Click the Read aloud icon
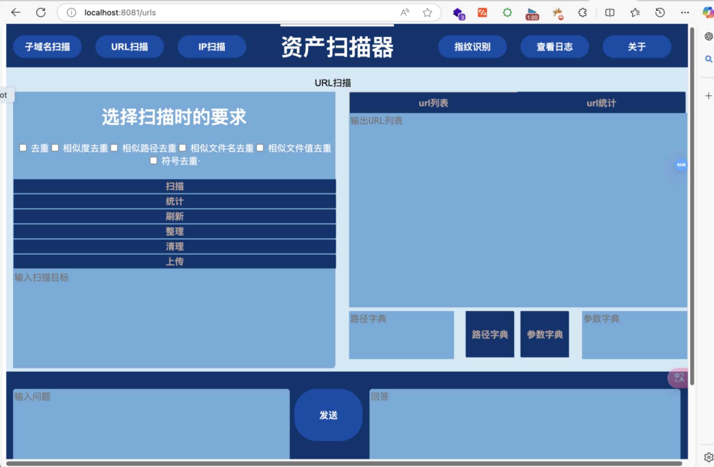 point(404,13)
